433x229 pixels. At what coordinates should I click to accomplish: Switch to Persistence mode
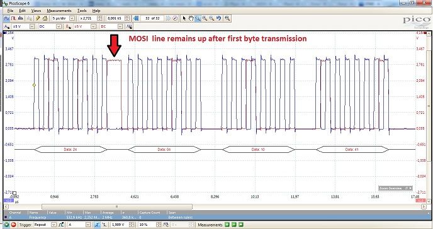point(14,18)
